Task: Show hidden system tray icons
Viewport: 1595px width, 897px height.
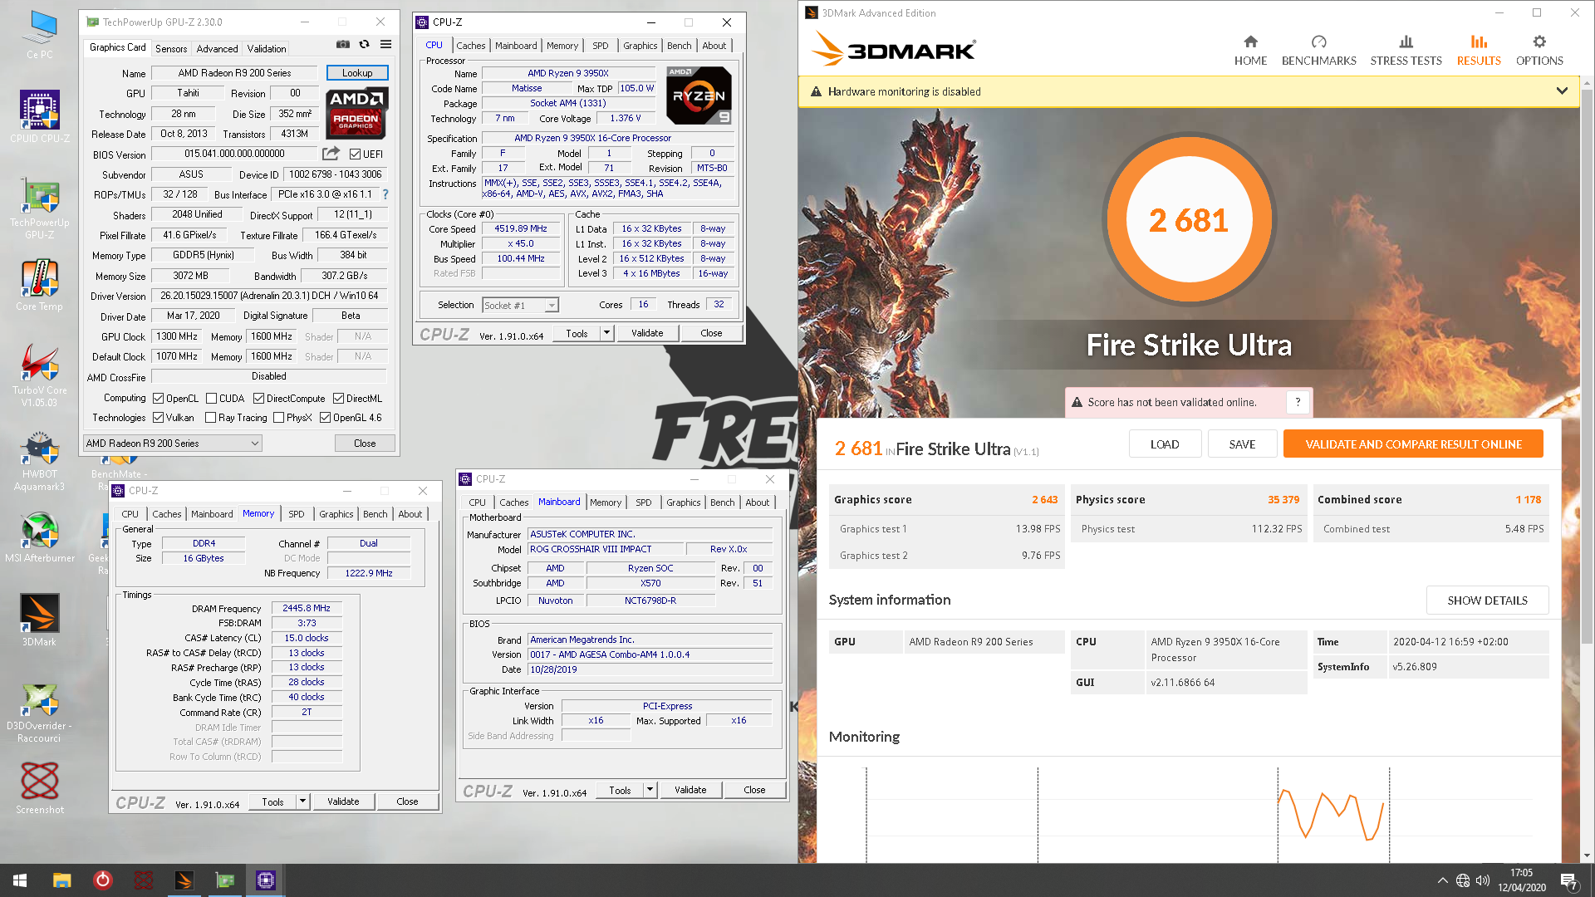Action: (x=1442, y=880)
